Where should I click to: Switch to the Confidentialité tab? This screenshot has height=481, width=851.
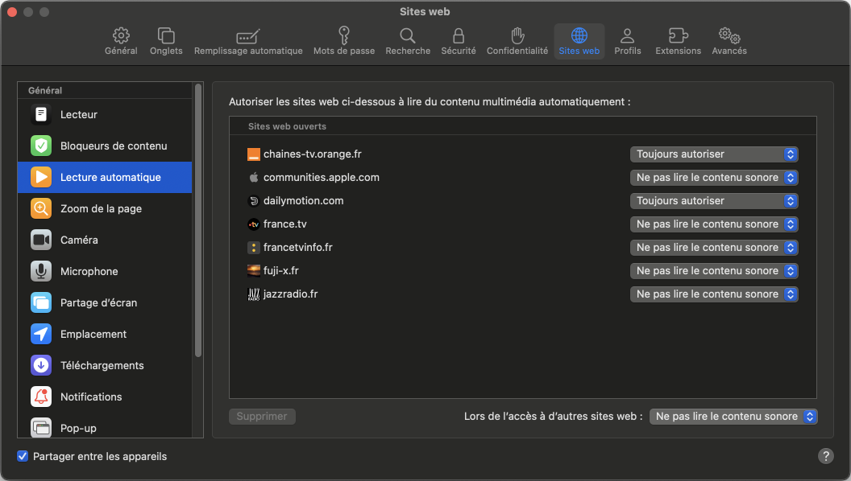[517, 41]
